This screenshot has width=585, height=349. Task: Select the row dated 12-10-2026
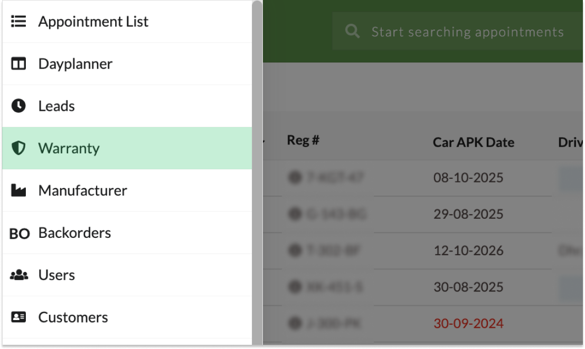468,250
